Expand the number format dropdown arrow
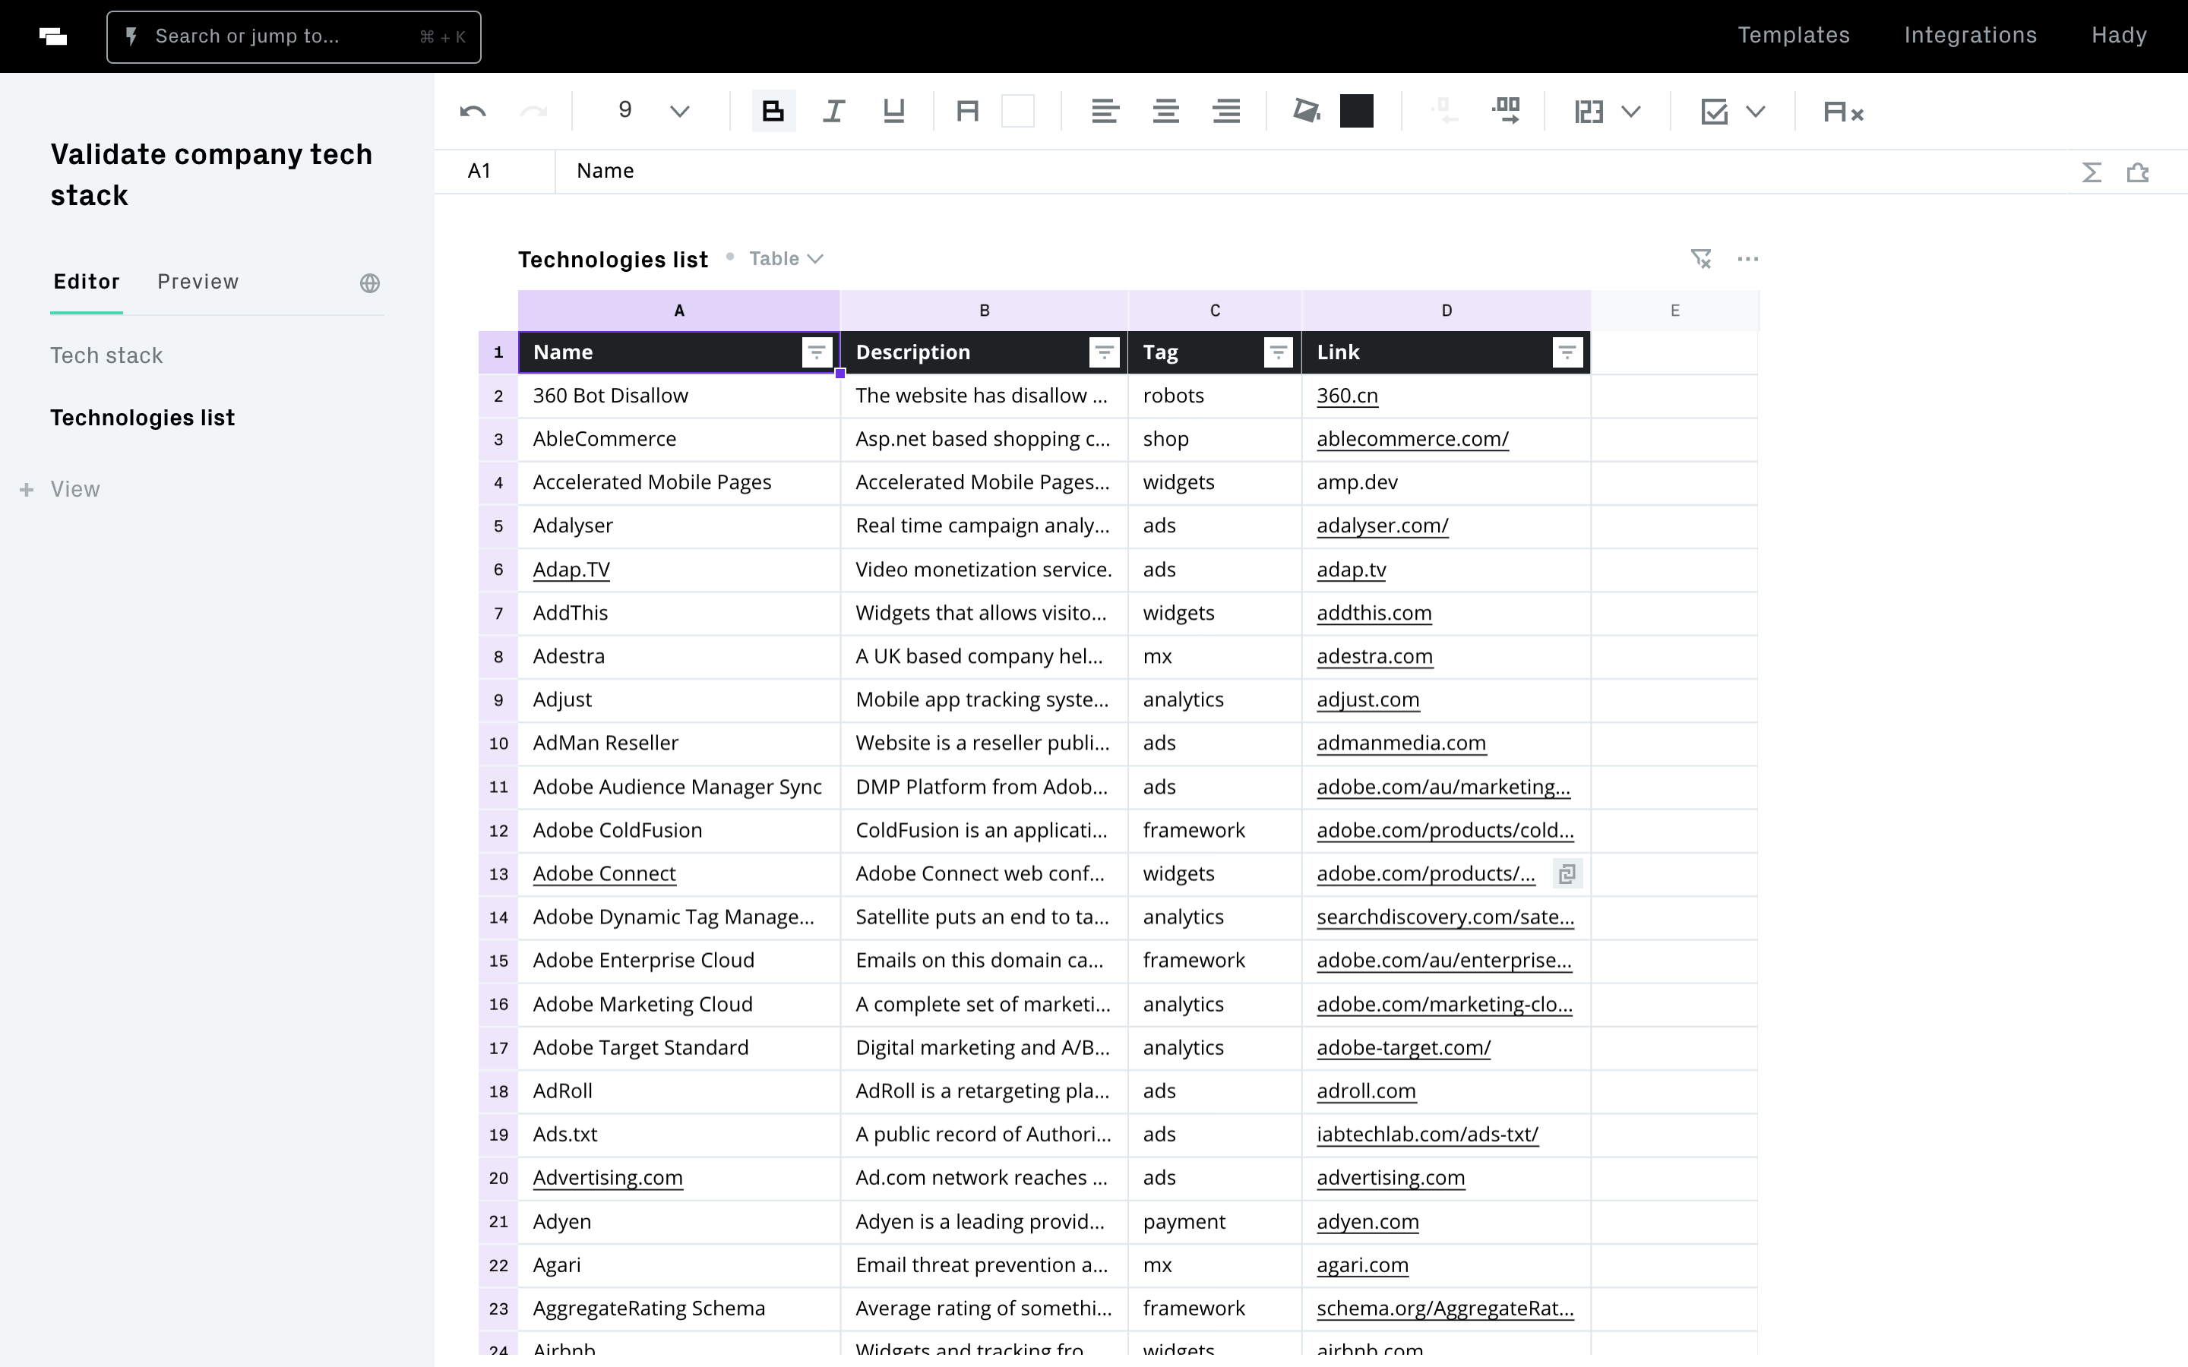 [x=1631, y=112]
